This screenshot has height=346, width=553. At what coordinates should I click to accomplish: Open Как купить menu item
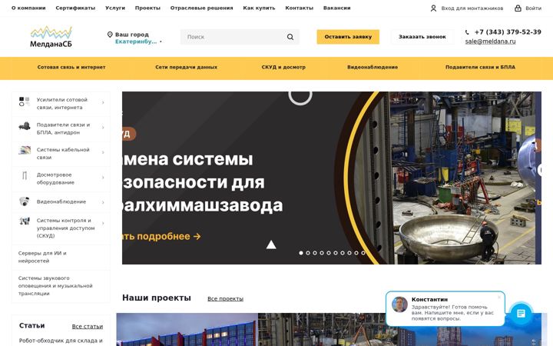tap(260, 8)
